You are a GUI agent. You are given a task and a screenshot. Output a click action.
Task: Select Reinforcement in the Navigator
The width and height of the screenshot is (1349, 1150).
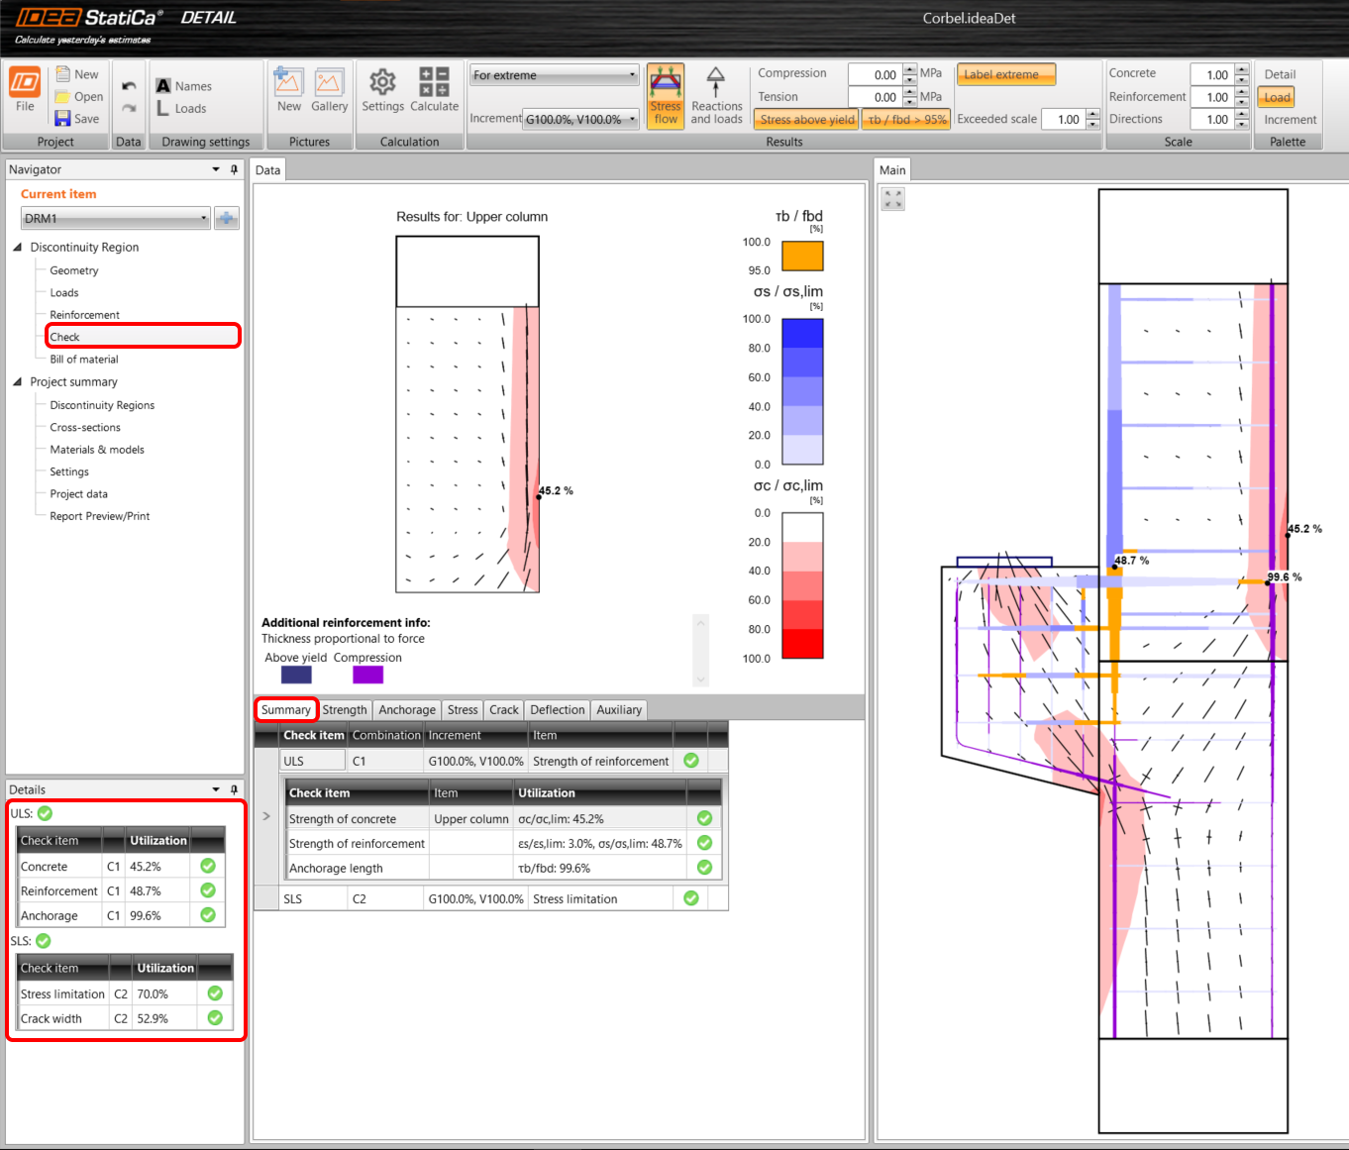(x=84, y=314)
